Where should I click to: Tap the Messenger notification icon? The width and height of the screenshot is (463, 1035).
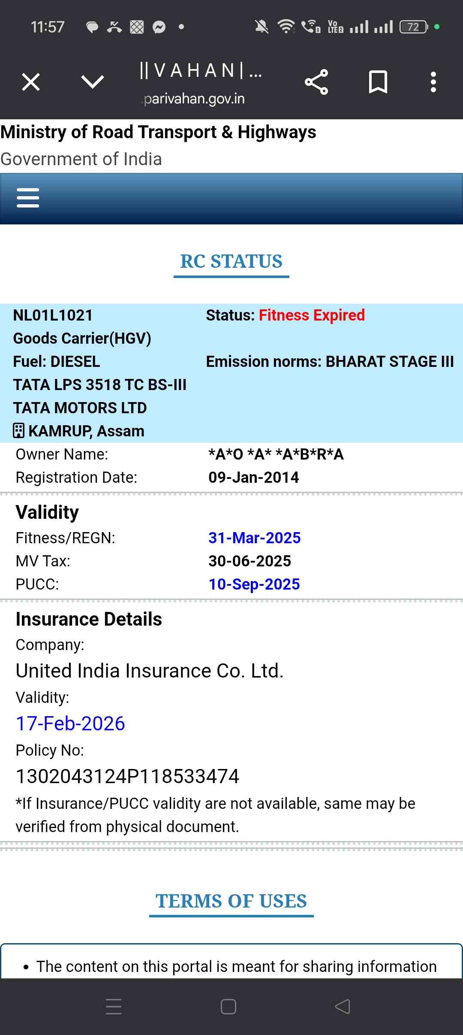(x=159, y=27)
